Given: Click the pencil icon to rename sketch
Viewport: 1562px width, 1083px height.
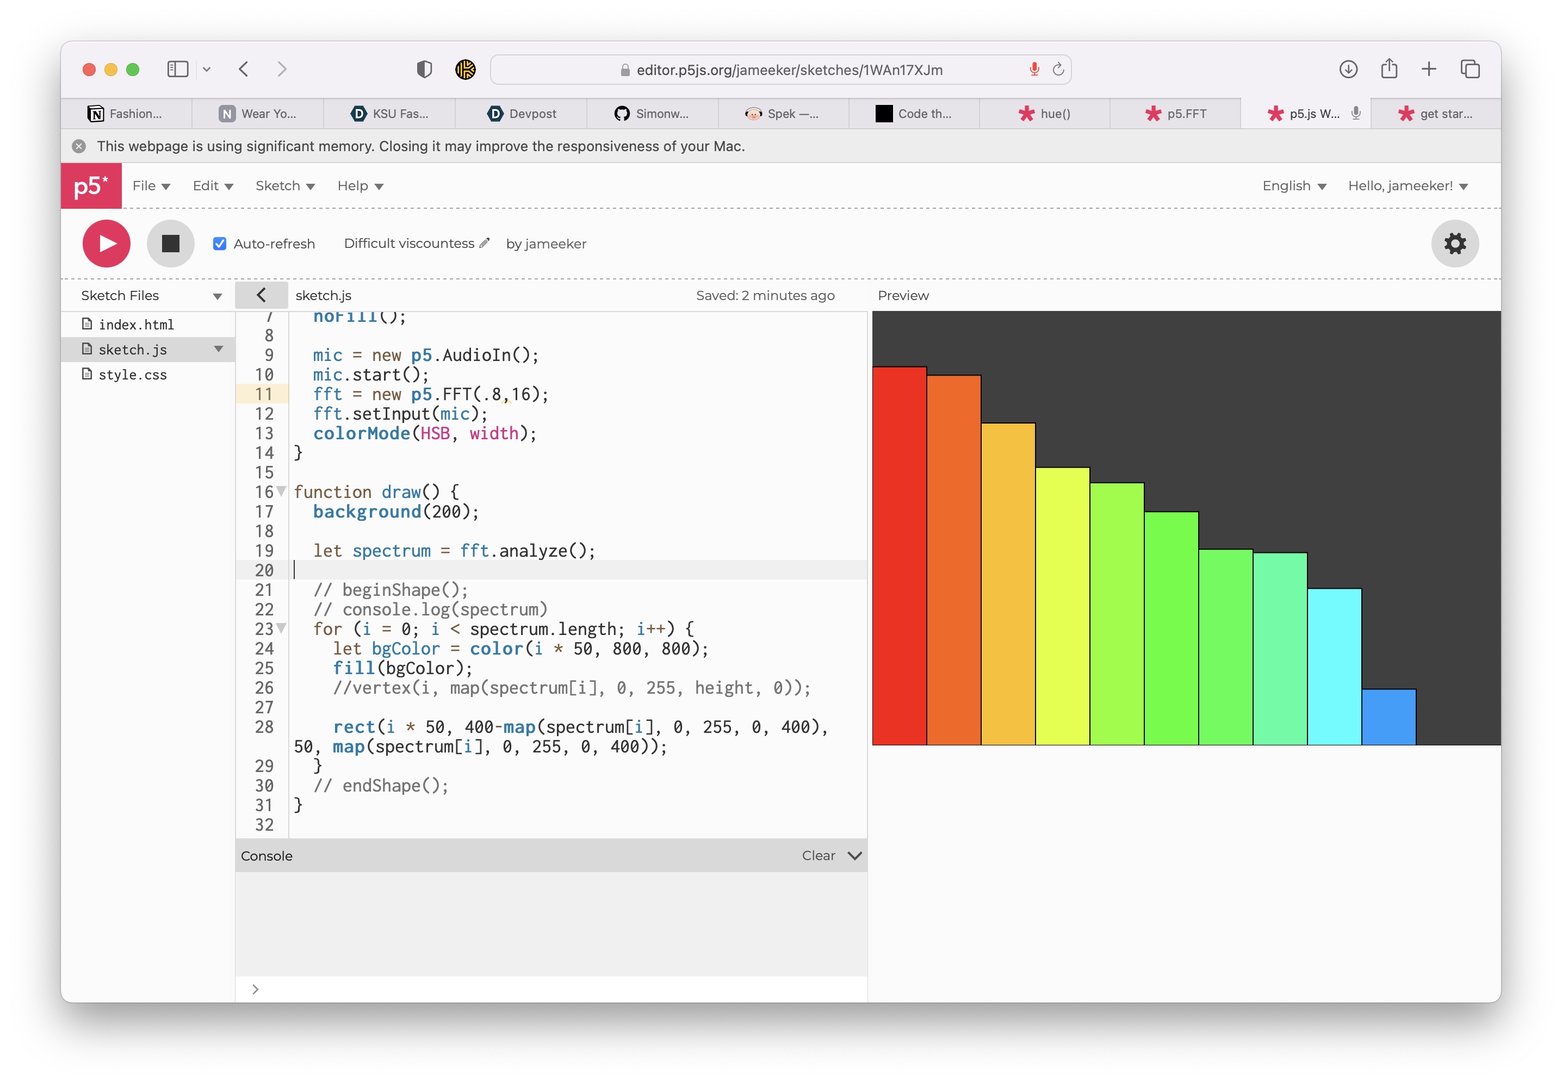Looking at the screenshot, I should click(x=484, y=243).
